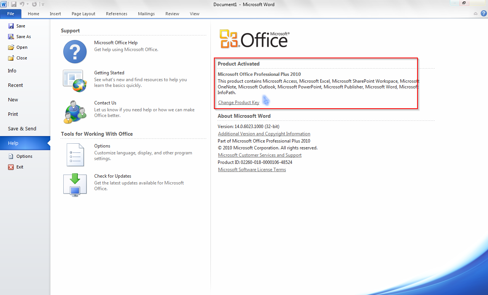Click the Tools for Working With Office heading

pos(97,134)
